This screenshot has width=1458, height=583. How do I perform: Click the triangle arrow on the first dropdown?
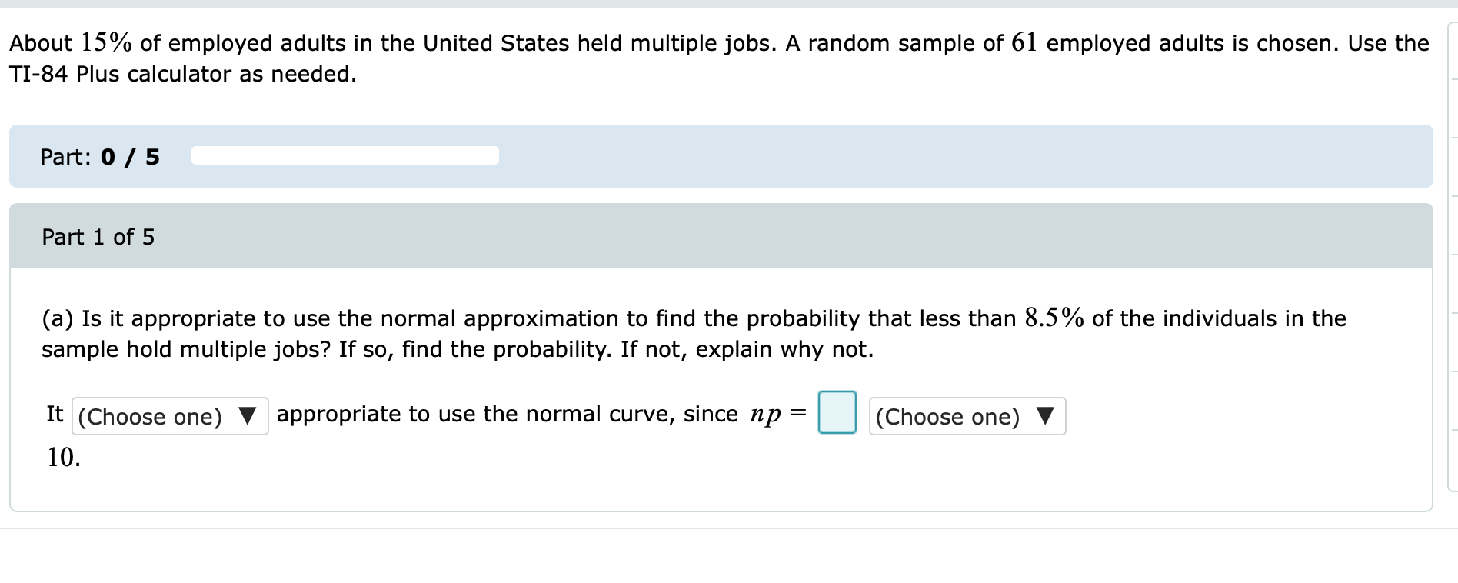(x=248, y=416)
